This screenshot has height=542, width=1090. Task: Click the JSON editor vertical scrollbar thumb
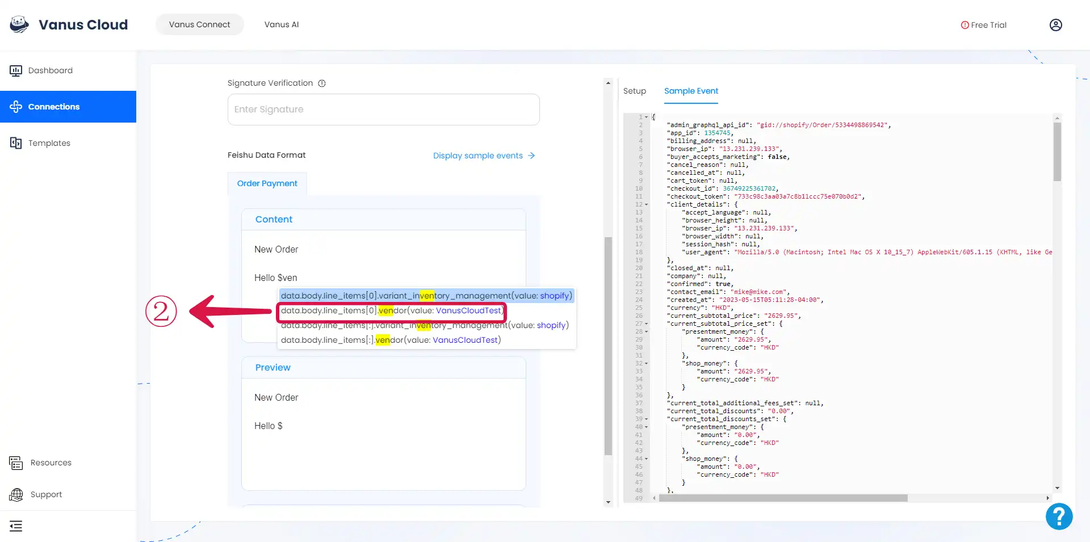[1057, 152]
